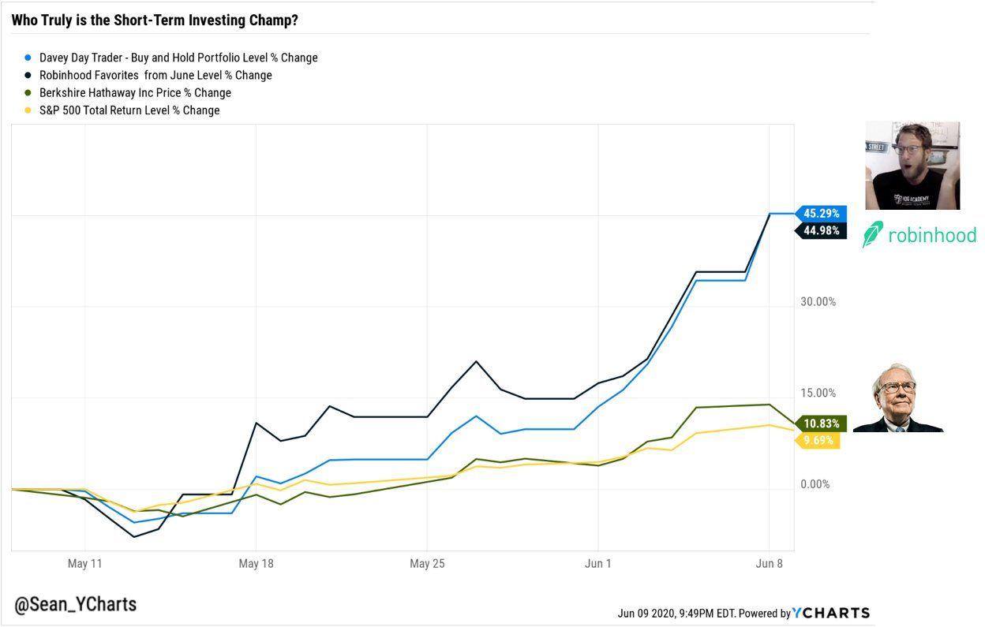This screenshot has height=627, width=985.
Task: Click the Robinhood feather logo icon
Action: pyautogui.click(x=873, y=235)
